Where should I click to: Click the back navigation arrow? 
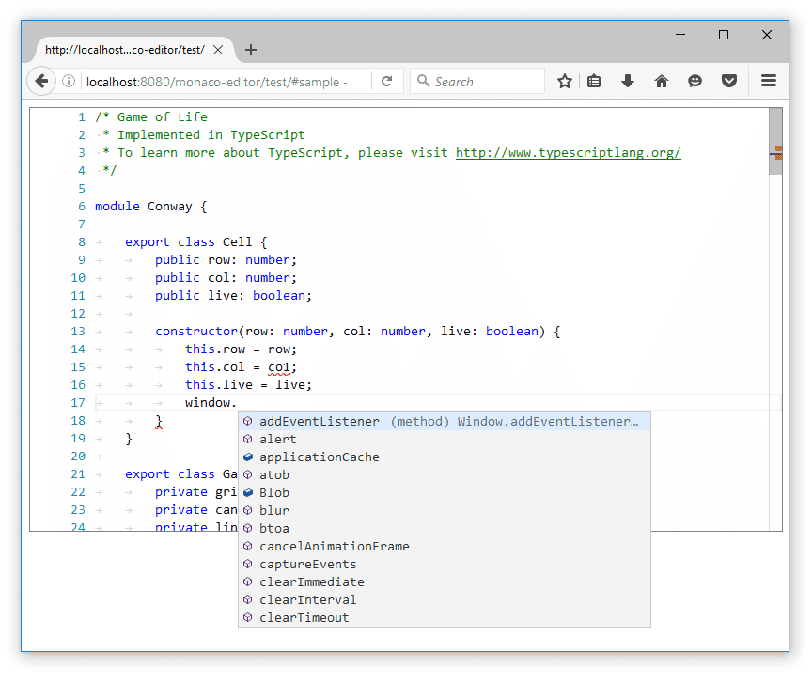(x=41, y=81)
